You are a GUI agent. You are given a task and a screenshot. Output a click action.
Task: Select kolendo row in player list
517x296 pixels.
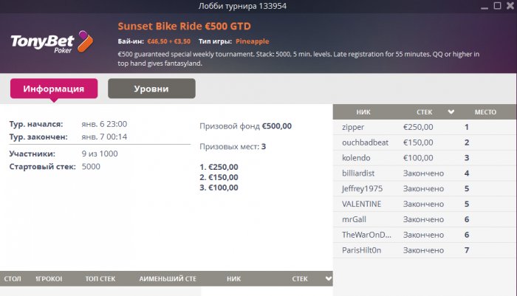click(x=425, y=157)
